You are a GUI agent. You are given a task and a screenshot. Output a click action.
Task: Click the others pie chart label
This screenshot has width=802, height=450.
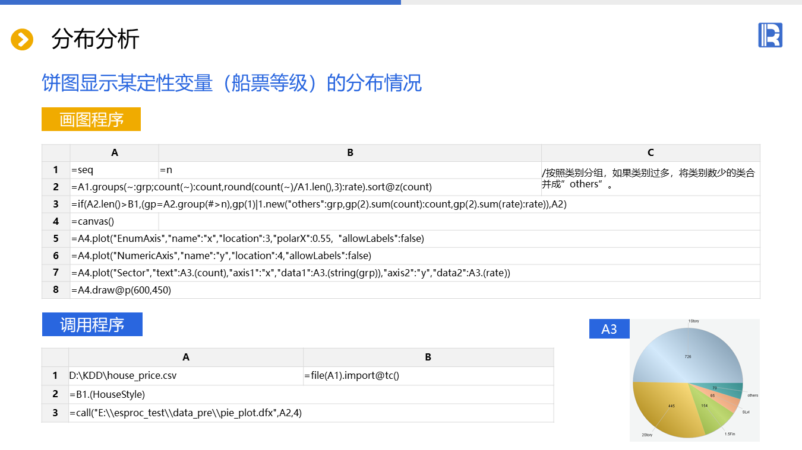753,395
